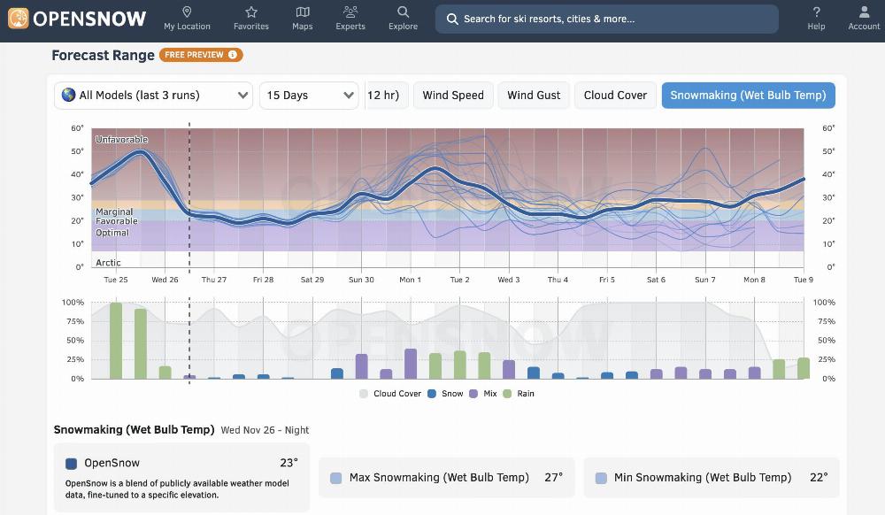Toggle Rain series in chart legend
The height and width of the screenshot is (515, 885).
click(519, 394)
